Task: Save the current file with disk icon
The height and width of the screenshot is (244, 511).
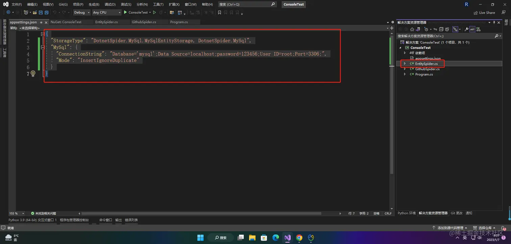Action: pyautogui.click(x=41, y=12)
